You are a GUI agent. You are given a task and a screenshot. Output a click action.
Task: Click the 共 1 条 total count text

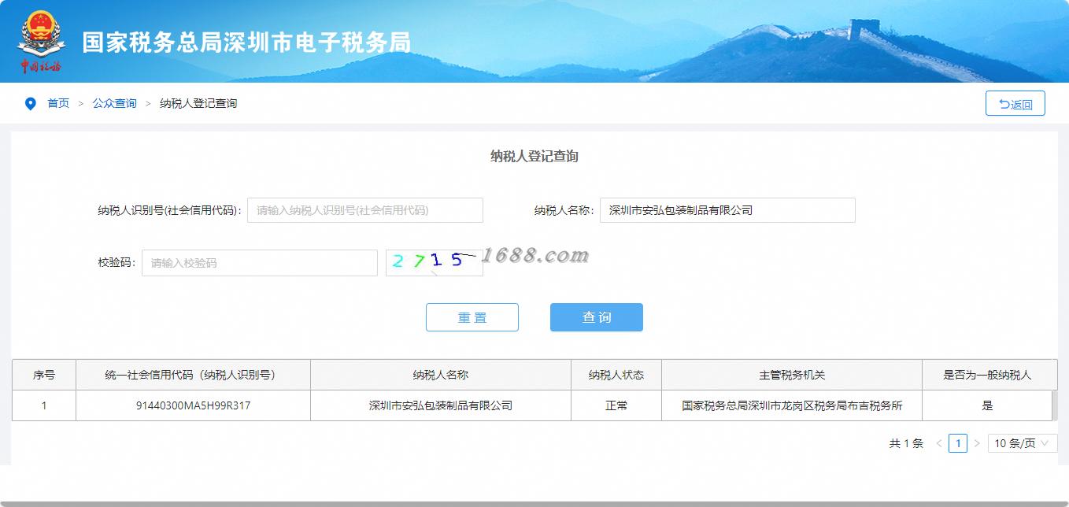[906, 443]
